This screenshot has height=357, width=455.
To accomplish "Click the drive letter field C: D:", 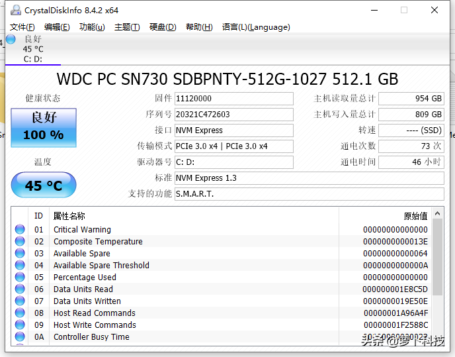I will 234,162.
